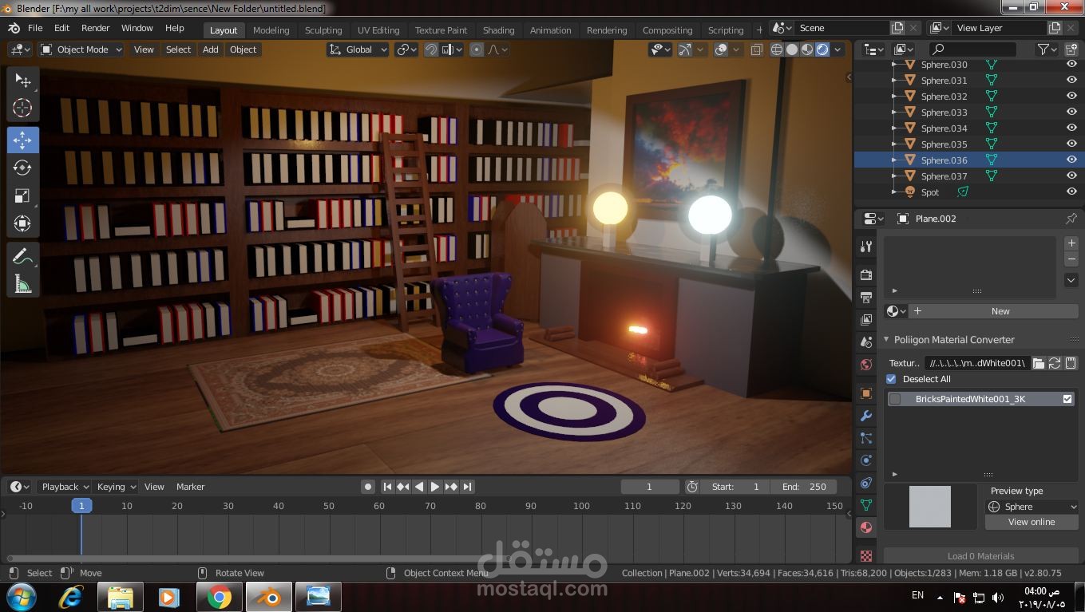The width and height of the screenshot is (1085, 612).
Task: Activate the Rotate tool
Action: tap(22, 168)
